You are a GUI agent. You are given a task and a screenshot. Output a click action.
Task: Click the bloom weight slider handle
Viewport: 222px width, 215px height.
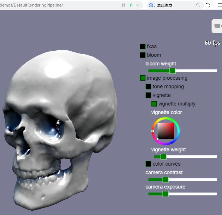tap(172, 71)
